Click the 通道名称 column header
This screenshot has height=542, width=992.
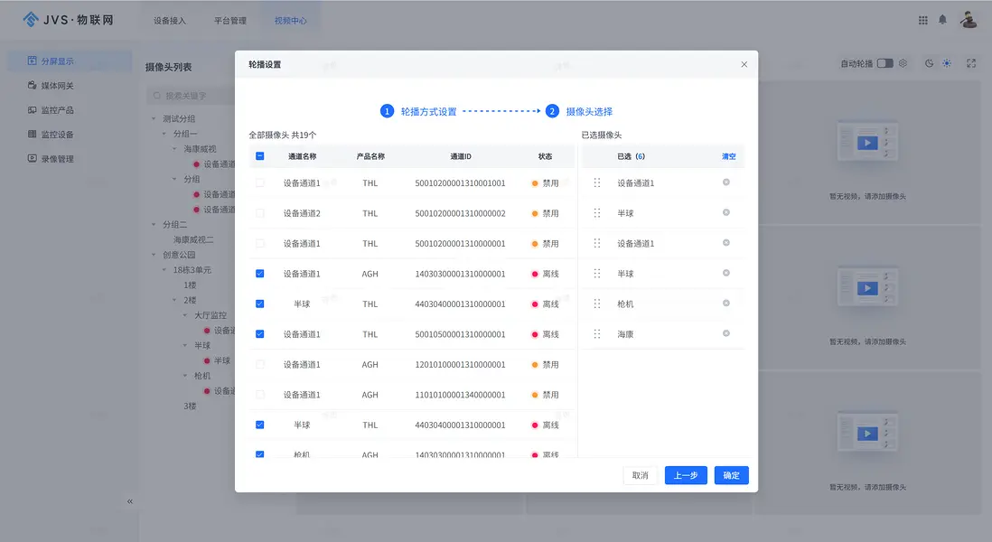pos(302,156)
